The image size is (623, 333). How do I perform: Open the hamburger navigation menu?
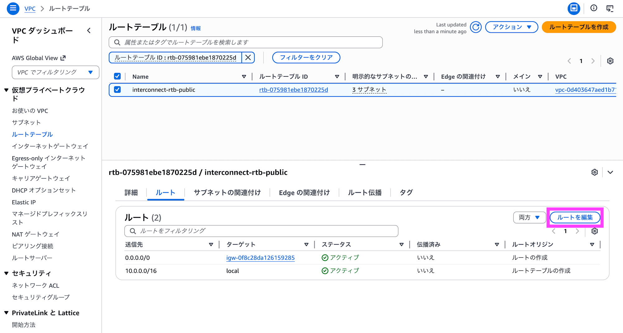[13, 8]
